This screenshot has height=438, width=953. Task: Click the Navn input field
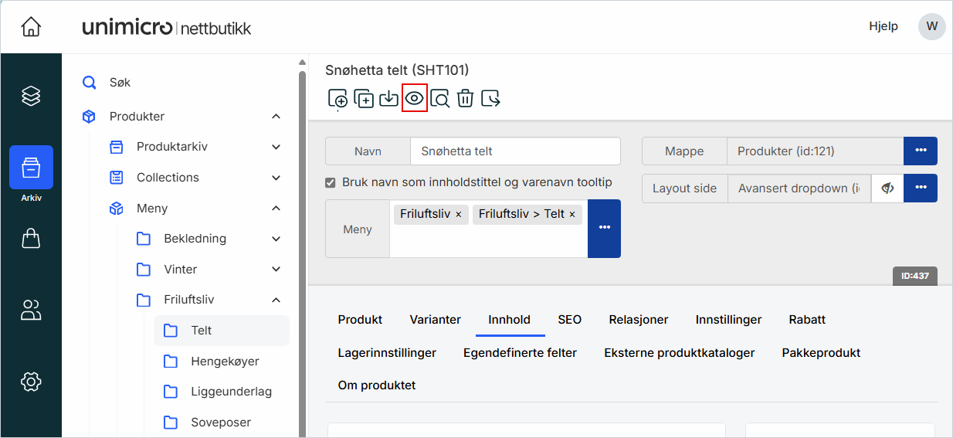514,151
